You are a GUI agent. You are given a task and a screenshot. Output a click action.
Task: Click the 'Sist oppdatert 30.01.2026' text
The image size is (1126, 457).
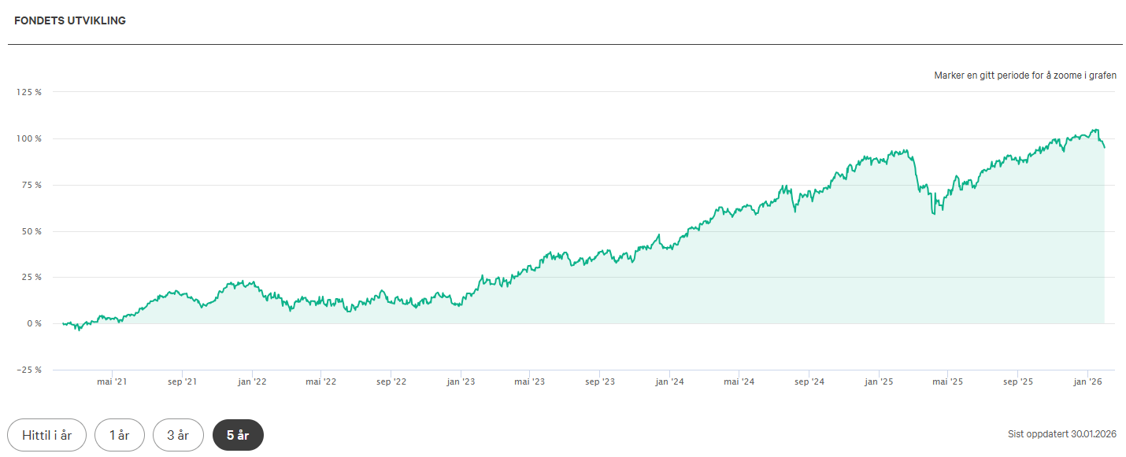[x=1061, y=434]
